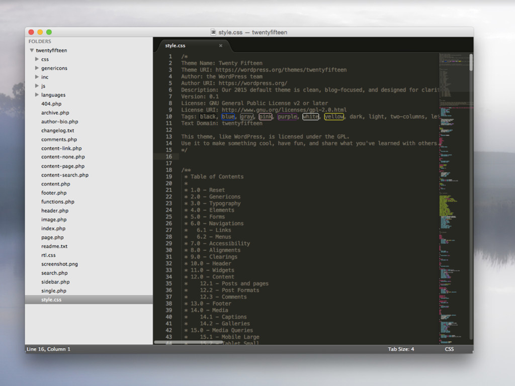Open header.php file
Image resolution: width=515 pixels, height=386 pixels.
coord(55,211)
